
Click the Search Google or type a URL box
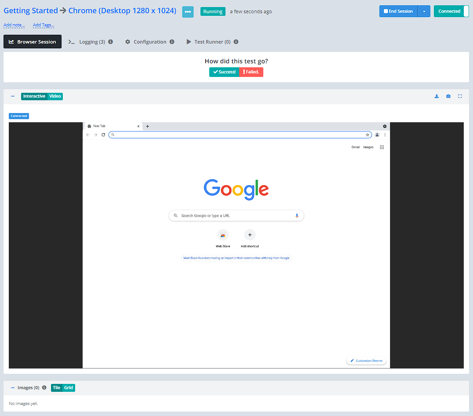tap(236, 215)
